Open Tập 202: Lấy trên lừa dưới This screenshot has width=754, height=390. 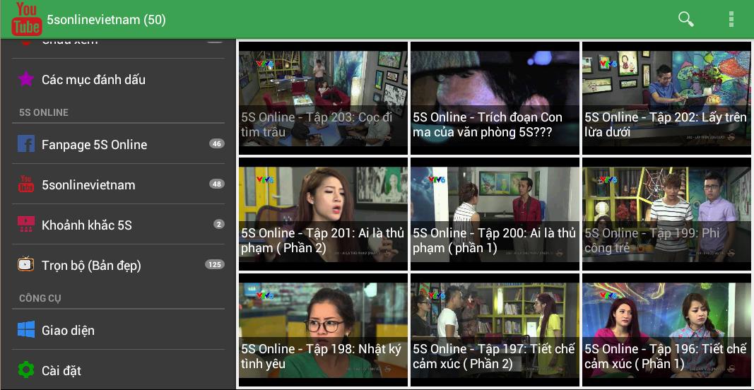pyautogui.click(x=666, y=98)
